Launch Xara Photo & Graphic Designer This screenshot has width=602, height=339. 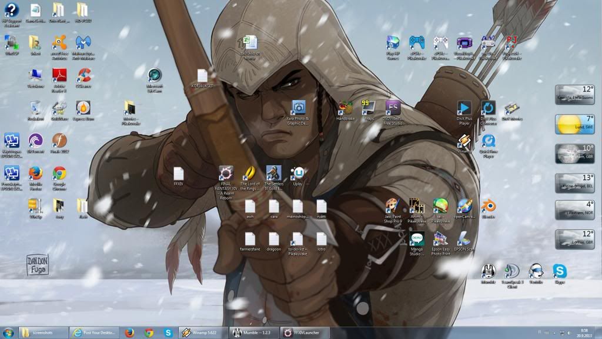click(x=297, y=112)
